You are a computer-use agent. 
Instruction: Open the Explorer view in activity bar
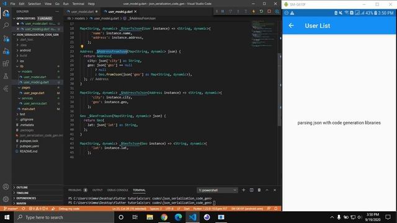pos(6,13)
